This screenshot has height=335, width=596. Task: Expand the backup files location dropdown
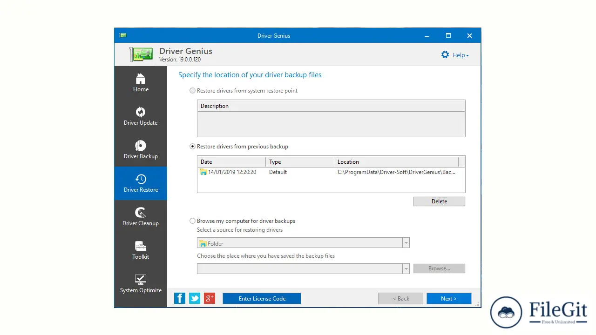click(406, 268)
